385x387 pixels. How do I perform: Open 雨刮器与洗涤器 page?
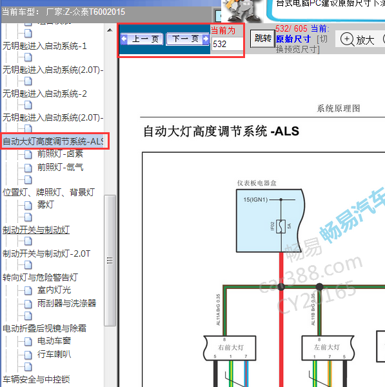66,303
